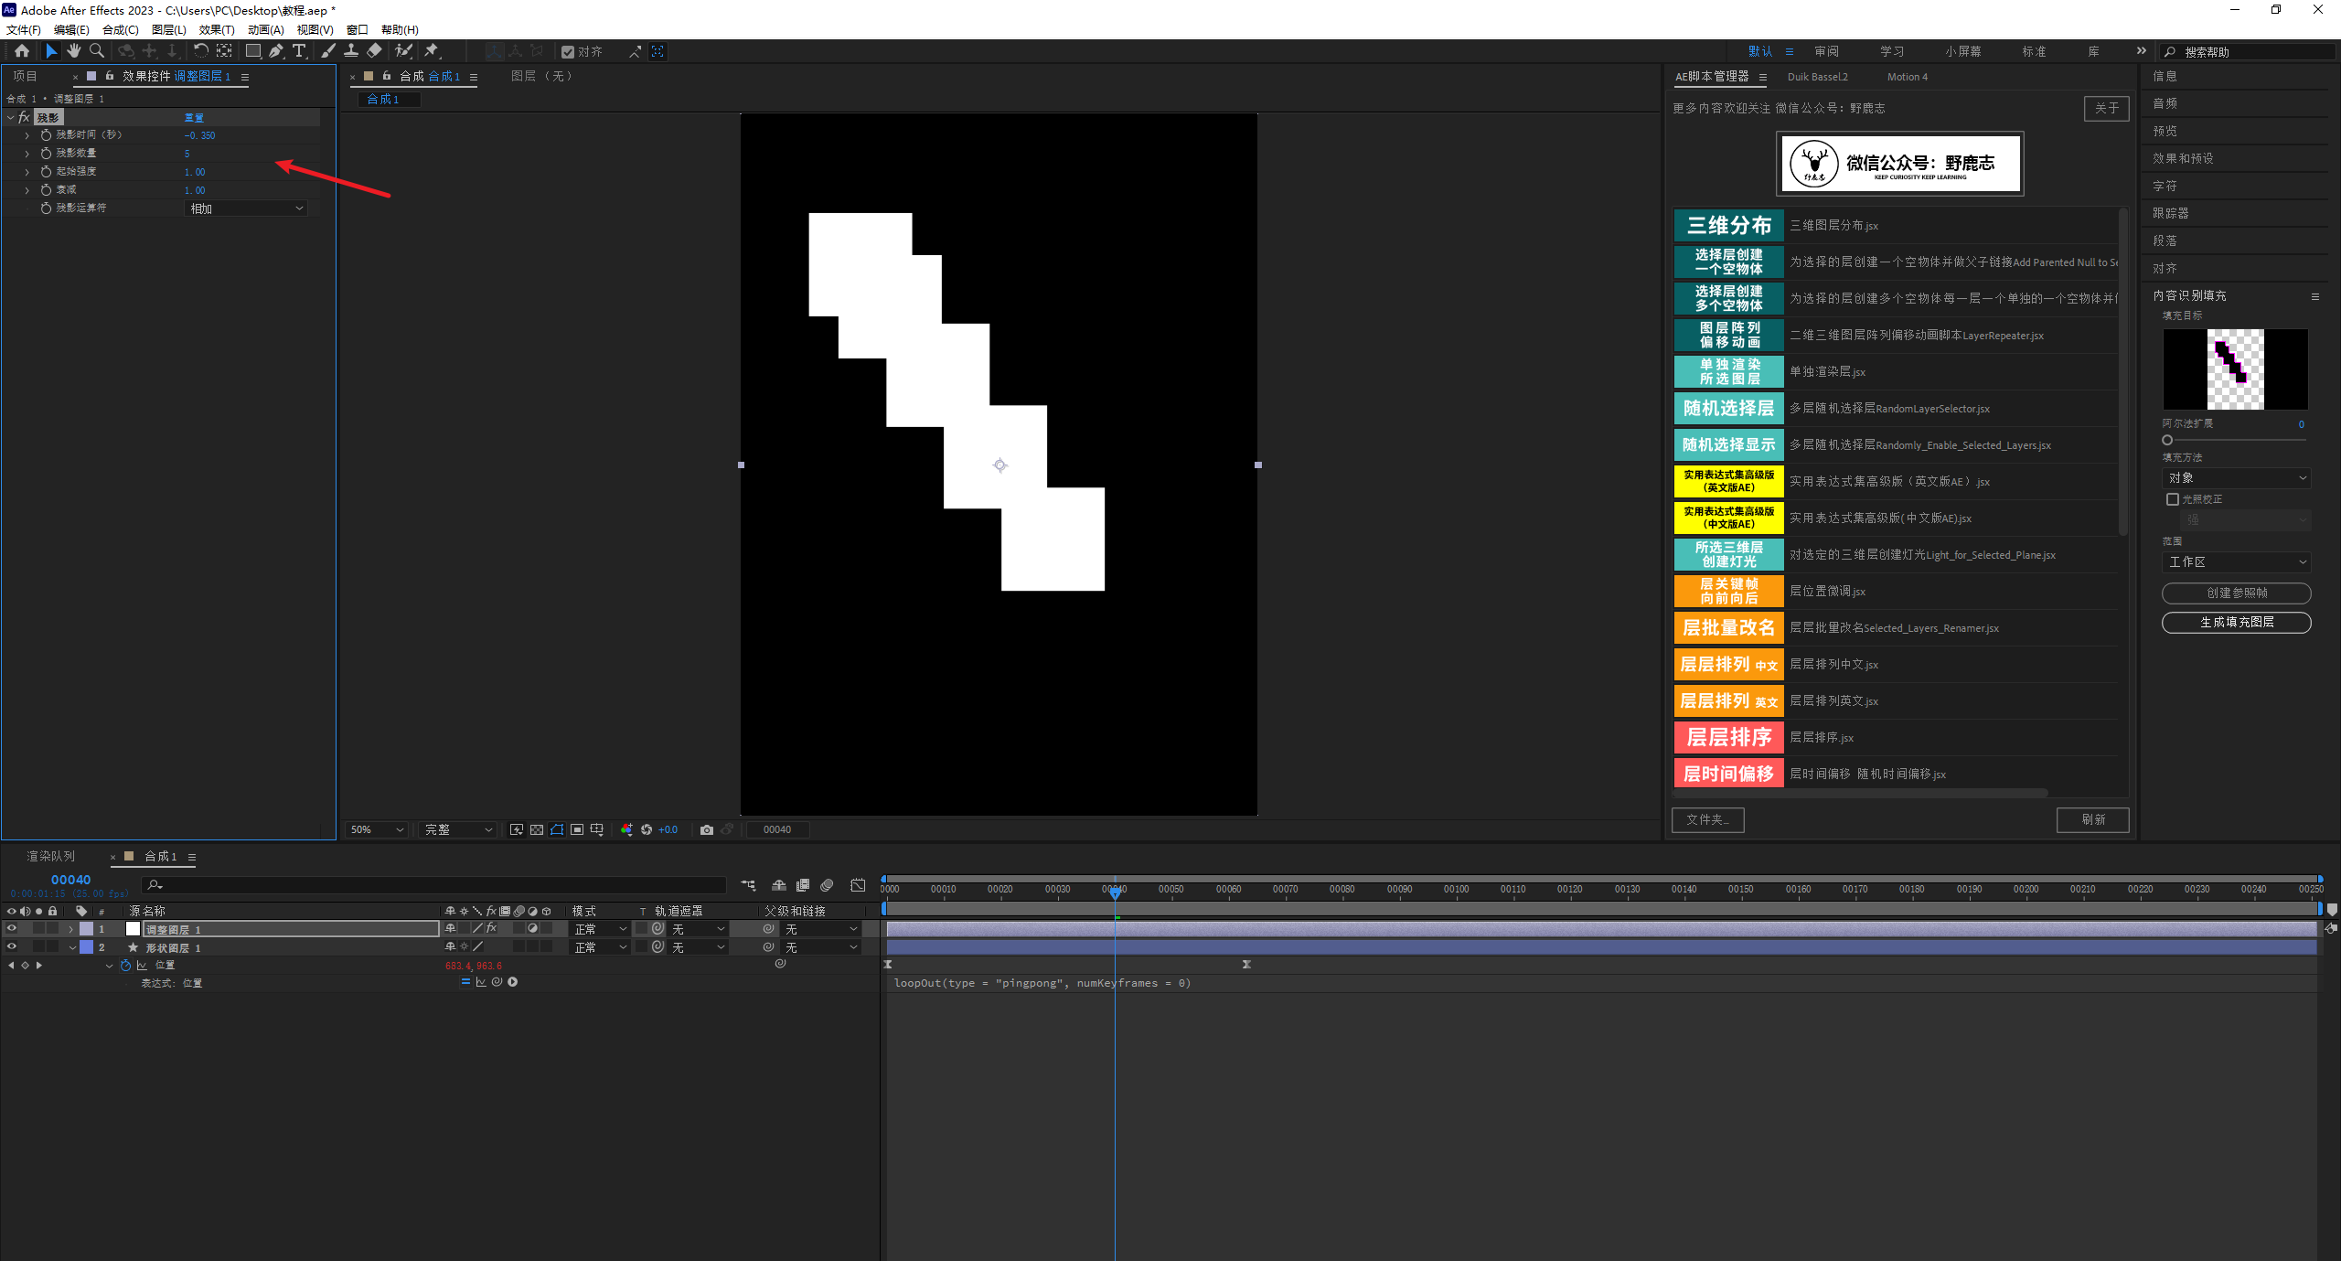Open the 50% magnification dropdown

(x=377, y=829)
